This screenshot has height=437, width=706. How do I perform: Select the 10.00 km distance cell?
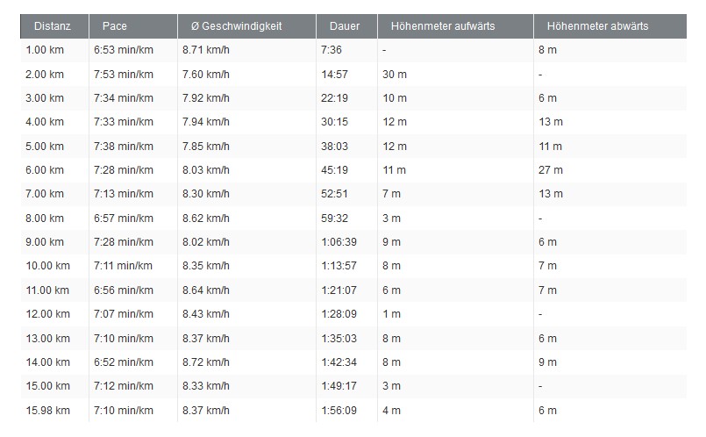[x=47, y=266]
